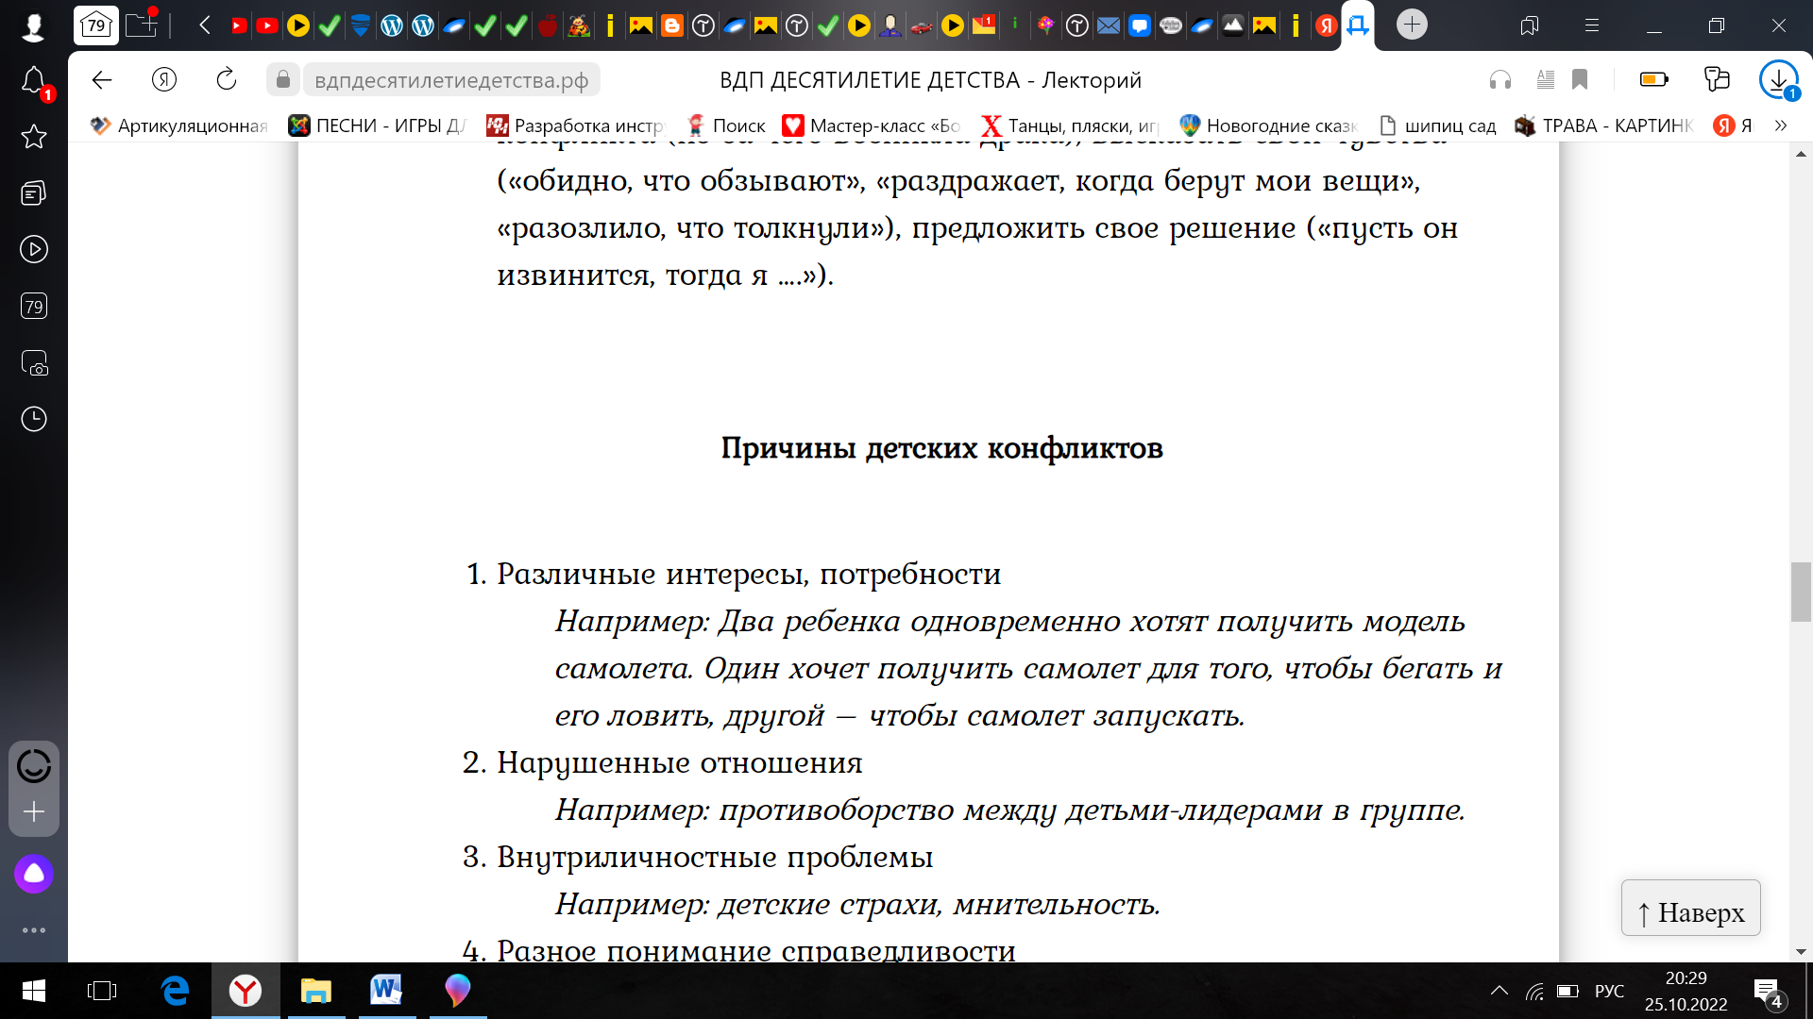Open Task View on taskbar
Screen dimensions: 1813x1019
(x=102, y=991)
